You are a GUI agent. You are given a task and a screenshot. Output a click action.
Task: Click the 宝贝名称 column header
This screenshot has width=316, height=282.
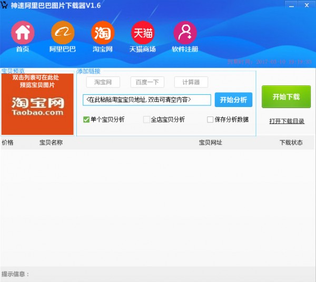point(51,143)
